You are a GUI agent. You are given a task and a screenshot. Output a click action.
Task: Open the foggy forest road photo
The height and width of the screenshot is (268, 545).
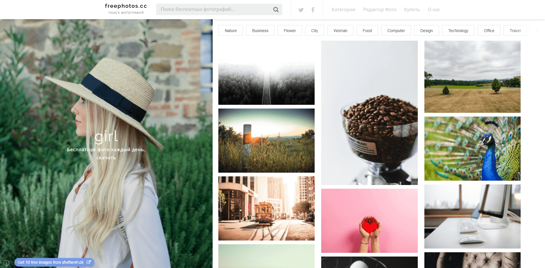[x=266, y=73]
